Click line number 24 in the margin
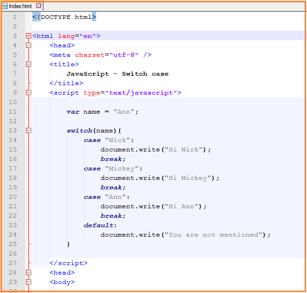The height and width of the screenshot is (293, 307). tap(12, 235)
